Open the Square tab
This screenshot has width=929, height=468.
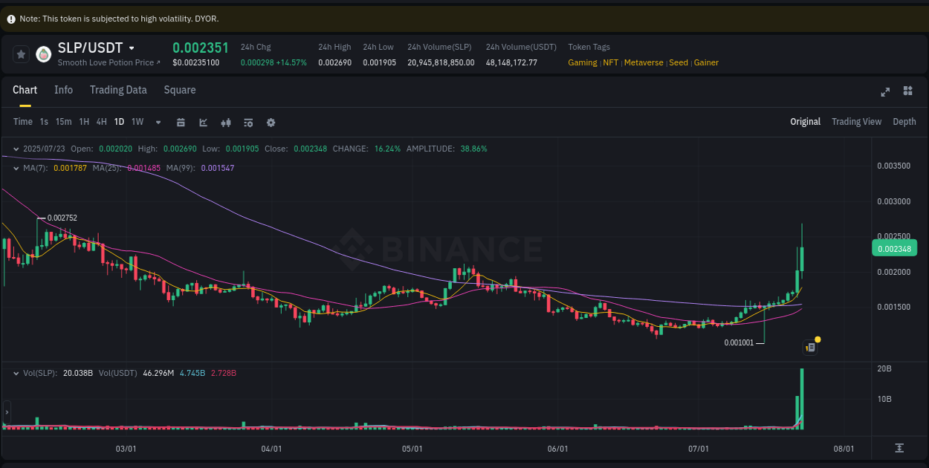pos(179,90)
